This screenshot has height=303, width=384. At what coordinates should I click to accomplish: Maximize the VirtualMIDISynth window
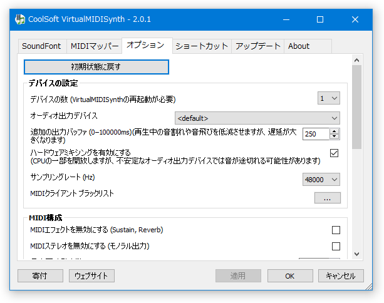320,19
